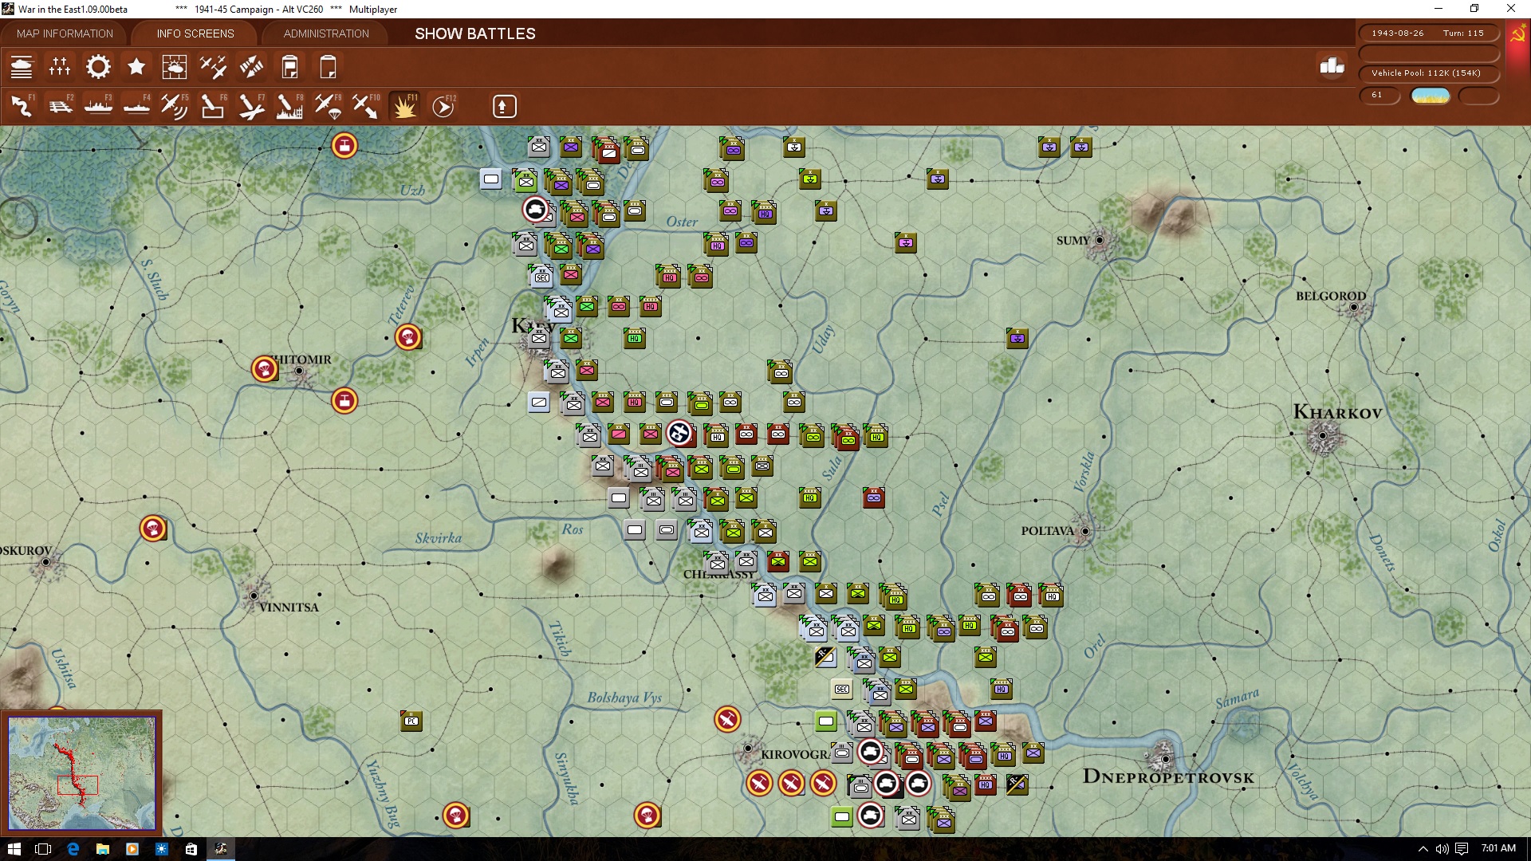Click the minimap thumbnail in corner
The height and width of the screenshot is (861, 1531).
(x=81, y=773)
